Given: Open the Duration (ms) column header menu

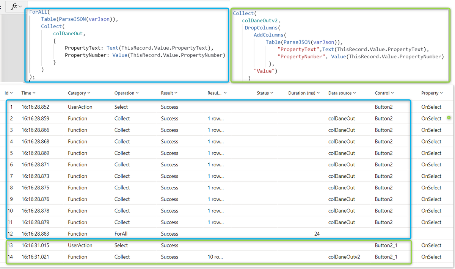Looking at the screenshot, I should click(304, 93).
